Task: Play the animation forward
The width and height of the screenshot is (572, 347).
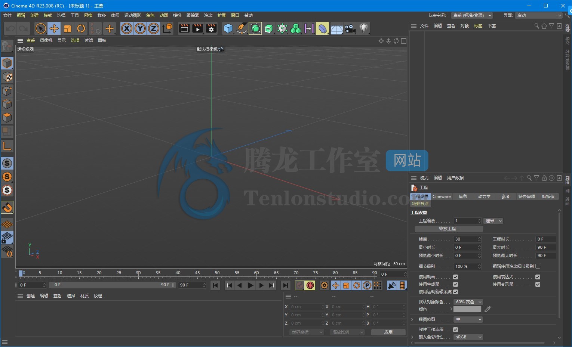Action: pos(250,285)
